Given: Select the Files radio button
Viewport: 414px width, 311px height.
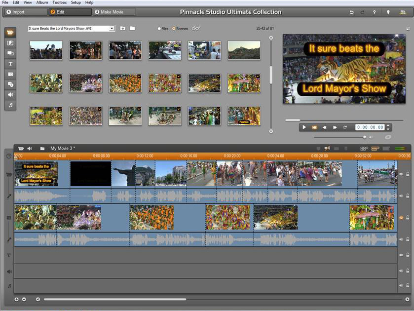Looking at the screenshot, I should coord(159,29).
